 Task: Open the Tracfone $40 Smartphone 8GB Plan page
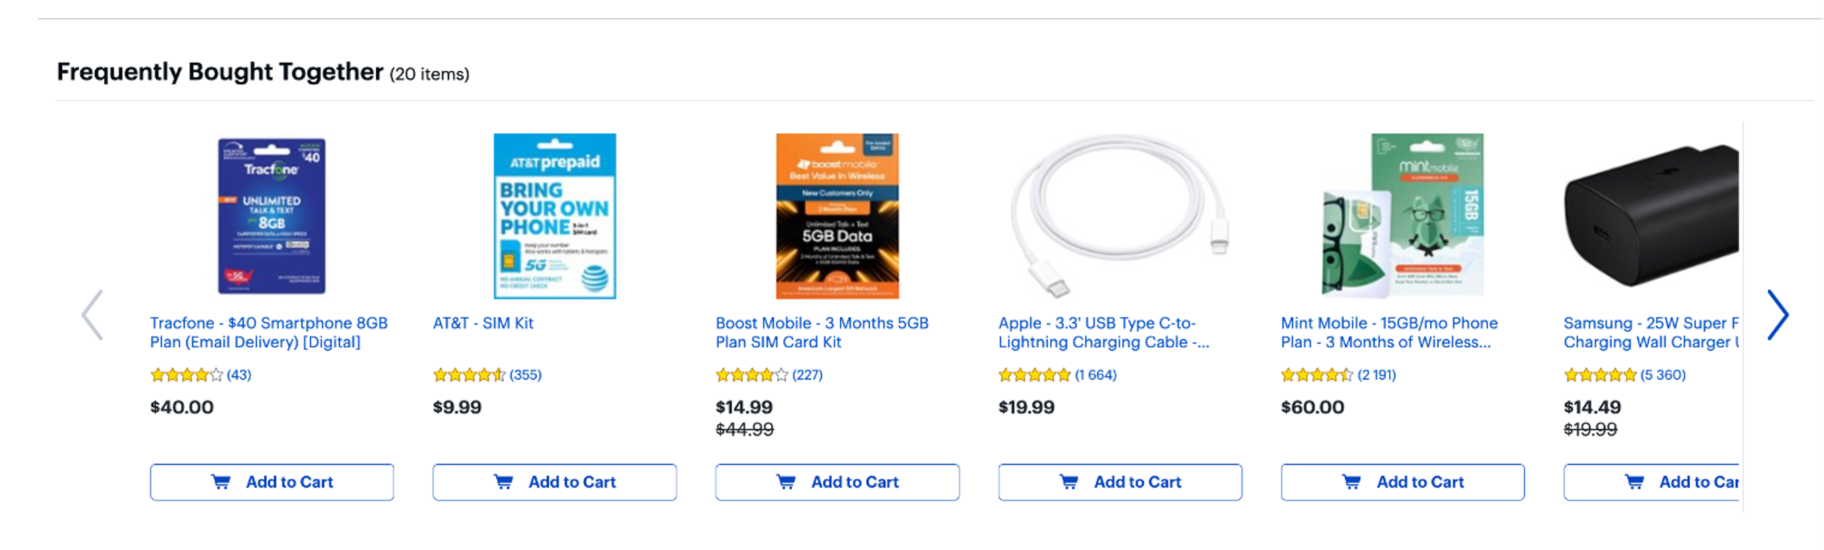tap(269, 332)
